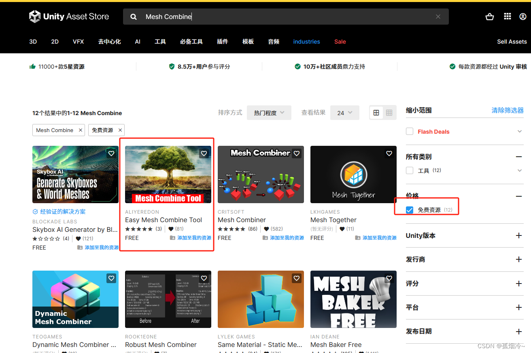The height and width of the screenshot is (353, 531).
Task: Click heart count 582 on Mesh Combiner
Action: pyautogui.click(x=274, y=229)
